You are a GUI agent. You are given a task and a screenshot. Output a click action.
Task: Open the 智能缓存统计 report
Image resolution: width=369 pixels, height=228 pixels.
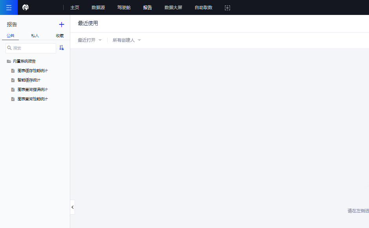29,80
